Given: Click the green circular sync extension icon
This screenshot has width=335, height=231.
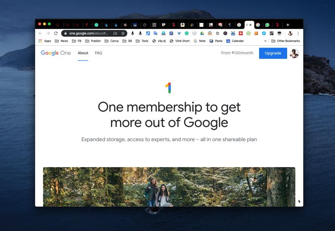Looking at the screenshot, I should [x=248, y=33].
